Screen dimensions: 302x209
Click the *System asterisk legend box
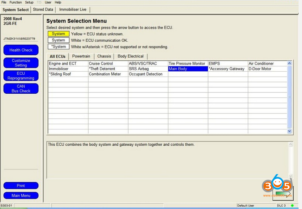click(58, 47)
